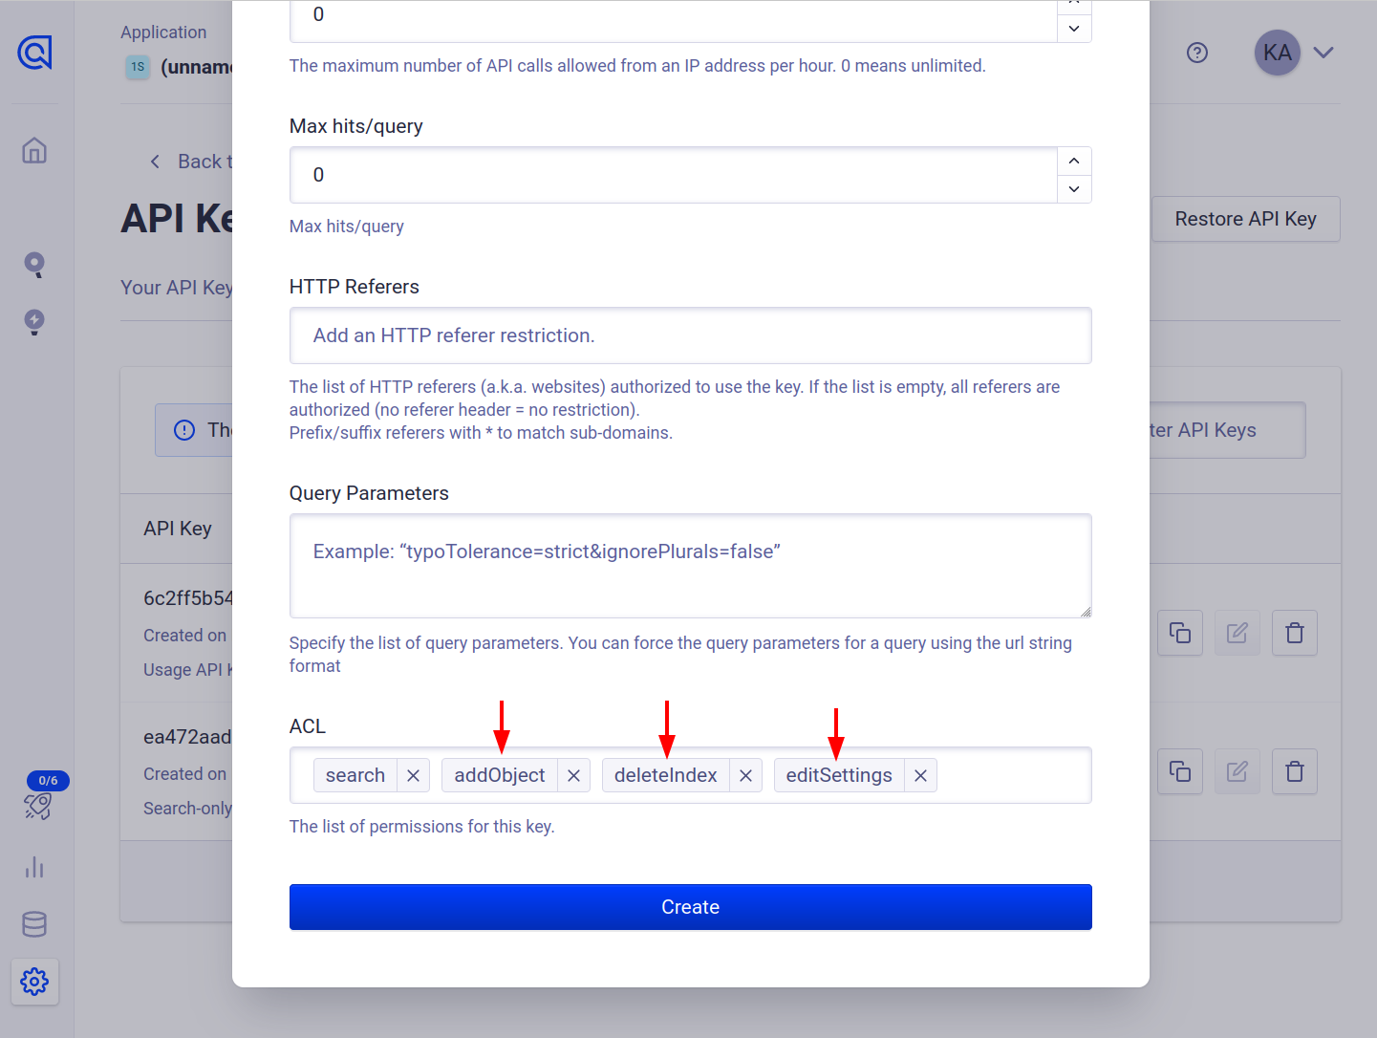Viewport: 1377px width, 1038px height.
Task: Increase Max hits/query value
Action: point(1074,161)
